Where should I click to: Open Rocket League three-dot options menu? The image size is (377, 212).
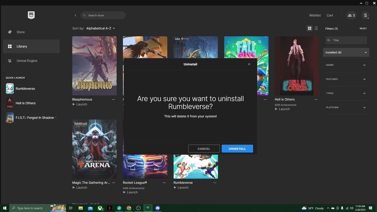pyautogui.click(x=164, y=182)
